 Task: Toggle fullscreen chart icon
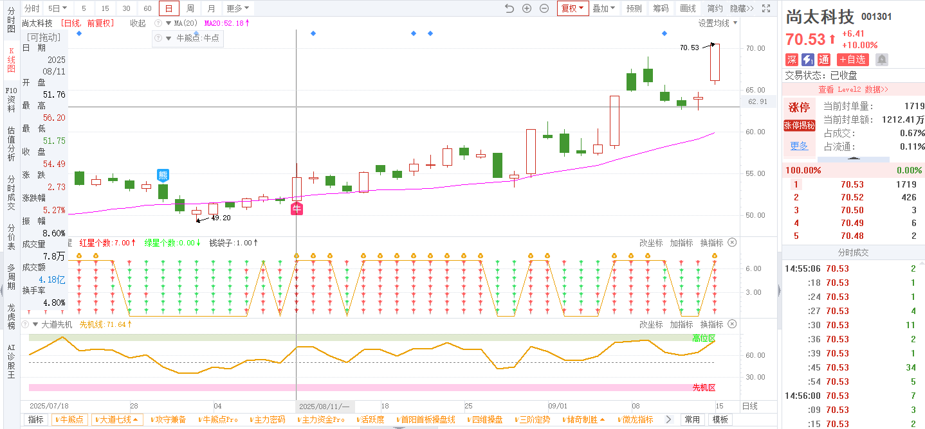766,8
